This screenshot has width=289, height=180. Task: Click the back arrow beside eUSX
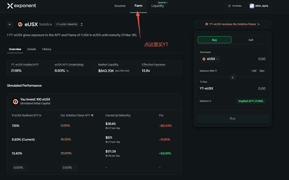(x=10, y=24)
